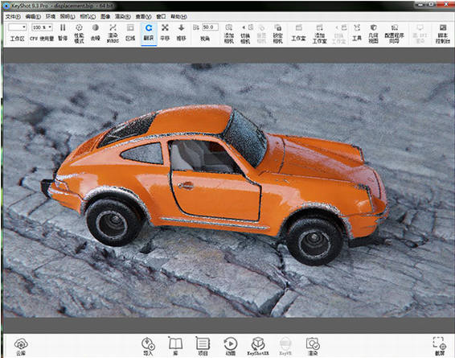This screenshot has width=455, height=358.
Task: Open the 查看 (View) menu
Action: (x=144, y=17)
